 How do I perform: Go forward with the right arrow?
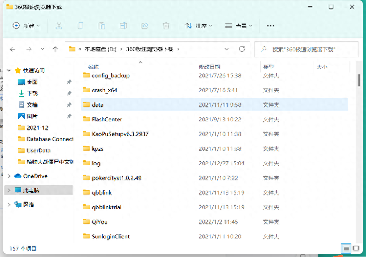pos(29,49)
